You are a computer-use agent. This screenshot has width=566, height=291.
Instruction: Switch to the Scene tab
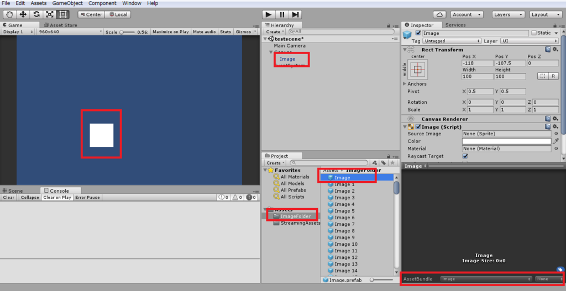click(x=13, y=191)
